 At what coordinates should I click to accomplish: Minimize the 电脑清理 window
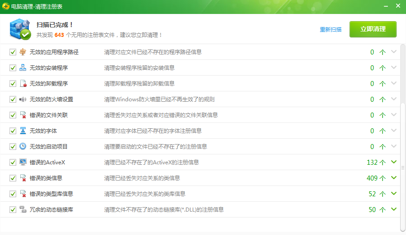tap(386, 6)
